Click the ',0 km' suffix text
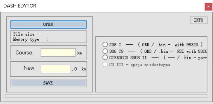This screenshot has width=213, height=104. [x=79, y=69]
